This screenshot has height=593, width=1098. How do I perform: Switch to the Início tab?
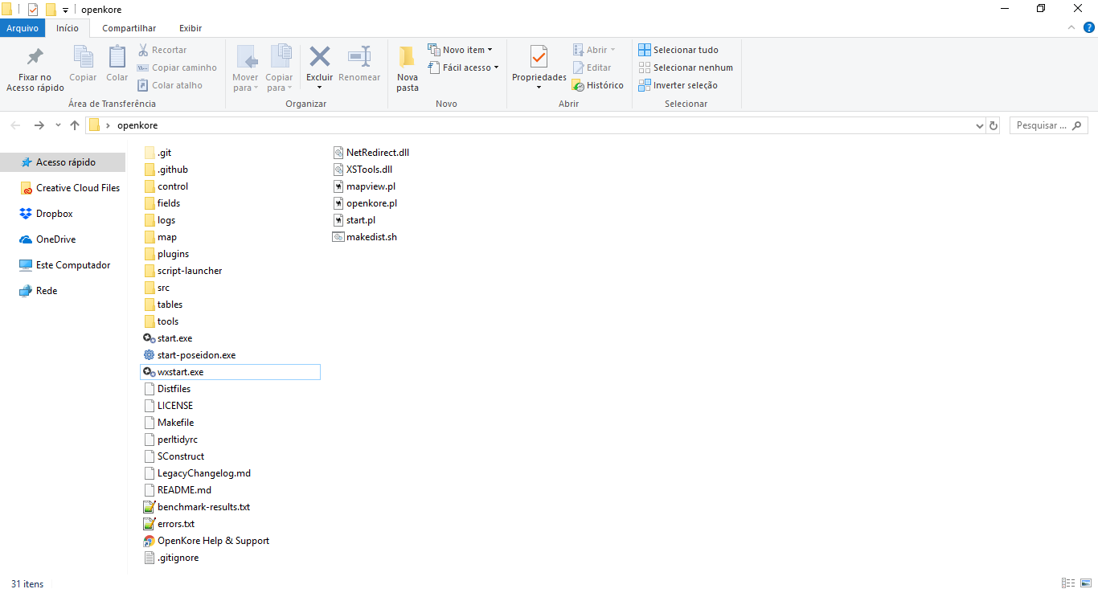[68, 28]
